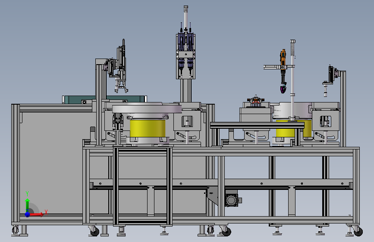374x242 pixels.
Task: Click the red X axis arrow of triad
Action: [37, 214]
